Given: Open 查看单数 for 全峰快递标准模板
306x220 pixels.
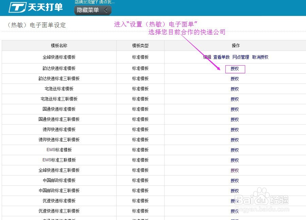Looking at the screenshot, I should pyautogui.click(x=221, y=57).
